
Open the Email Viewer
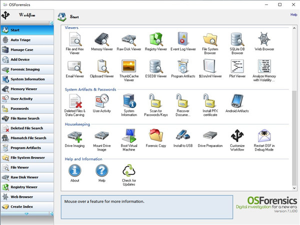[x=75, y=66]
